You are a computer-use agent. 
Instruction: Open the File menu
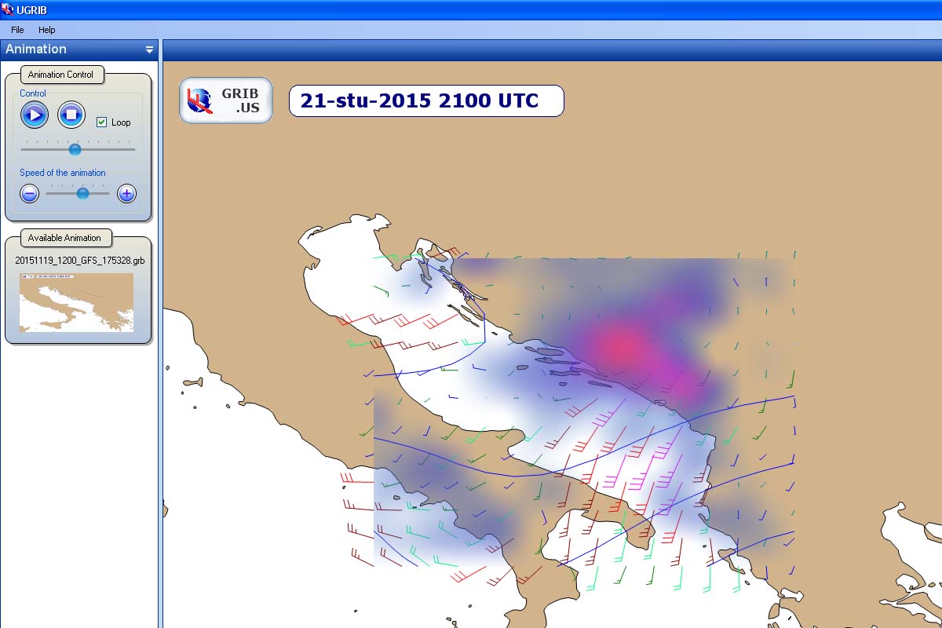click(17, 30)
